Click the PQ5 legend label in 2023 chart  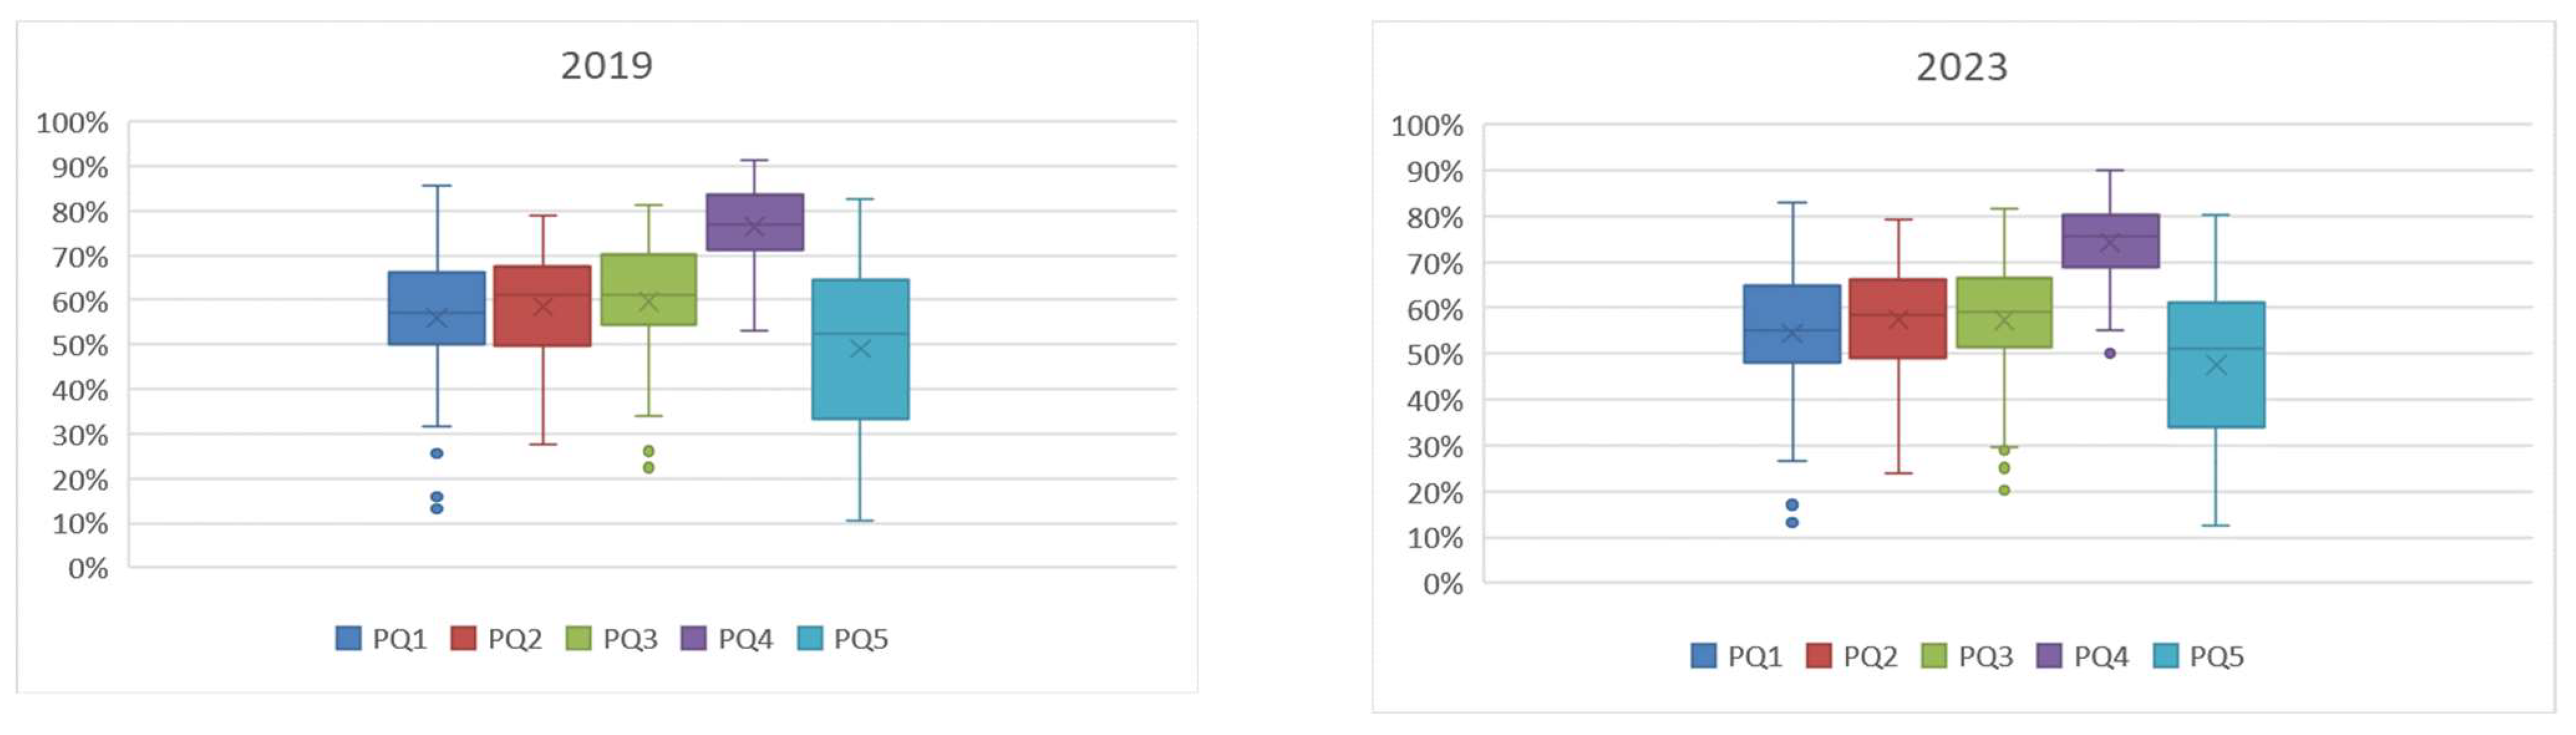pos(2217,657)
